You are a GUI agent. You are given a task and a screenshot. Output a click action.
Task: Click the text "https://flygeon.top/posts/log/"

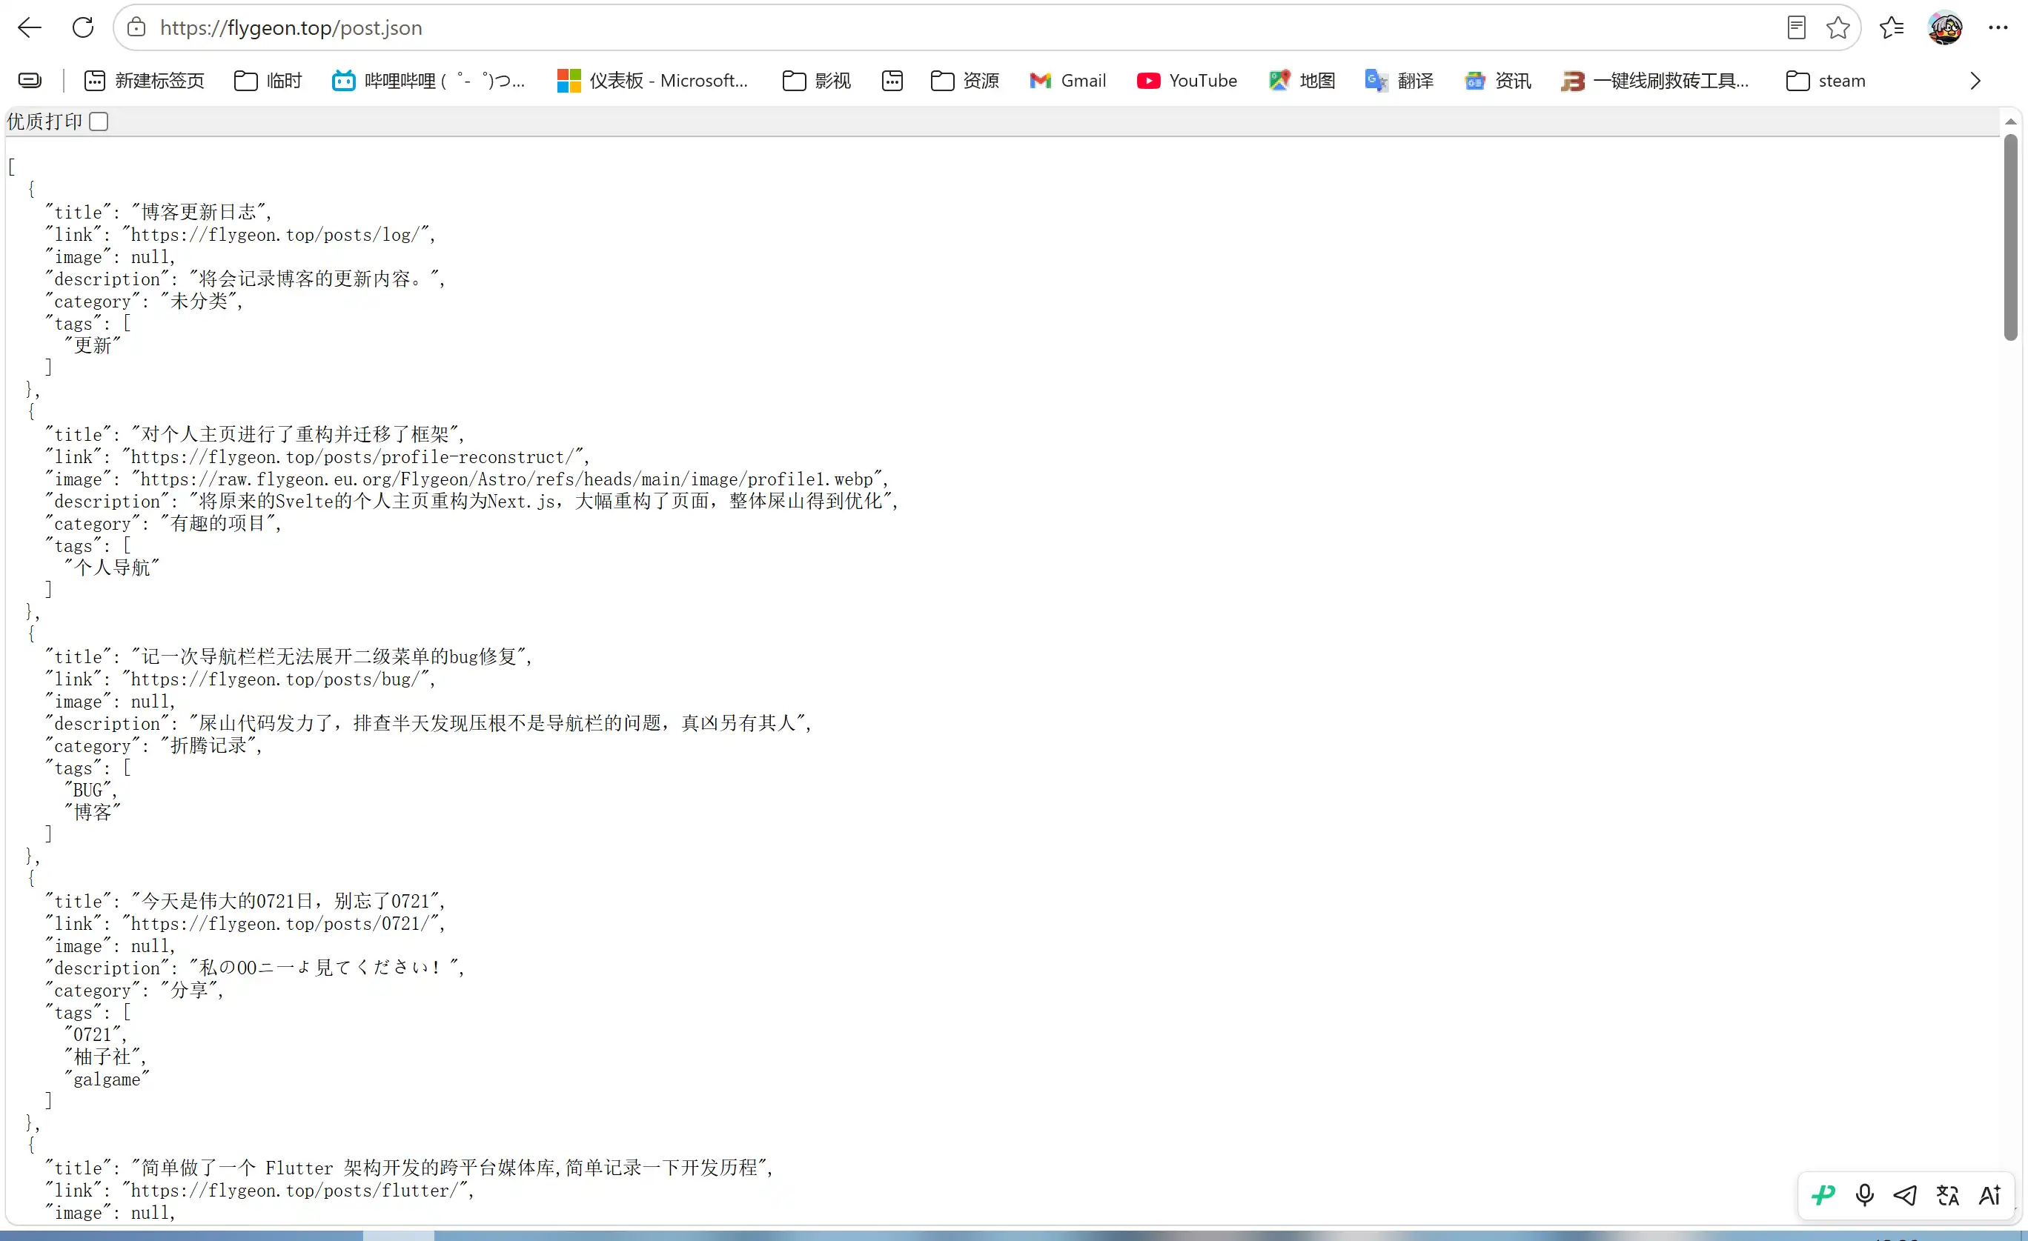pos(276,235)
